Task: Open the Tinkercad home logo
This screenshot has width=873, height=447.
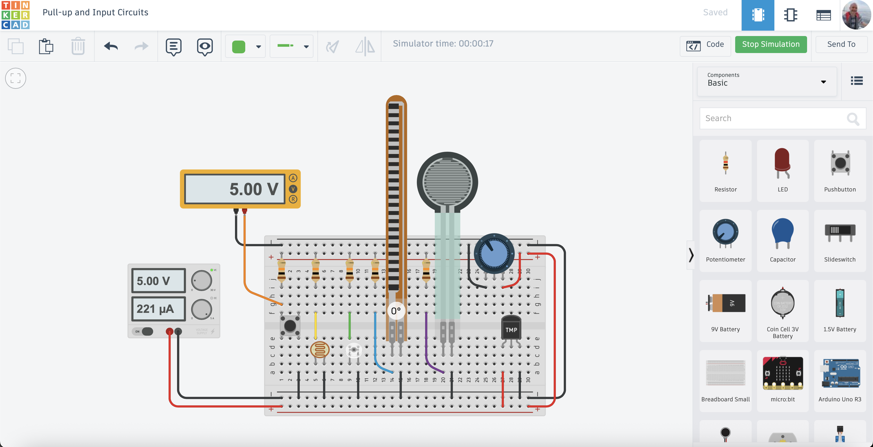Action: (x=16, y=15)
